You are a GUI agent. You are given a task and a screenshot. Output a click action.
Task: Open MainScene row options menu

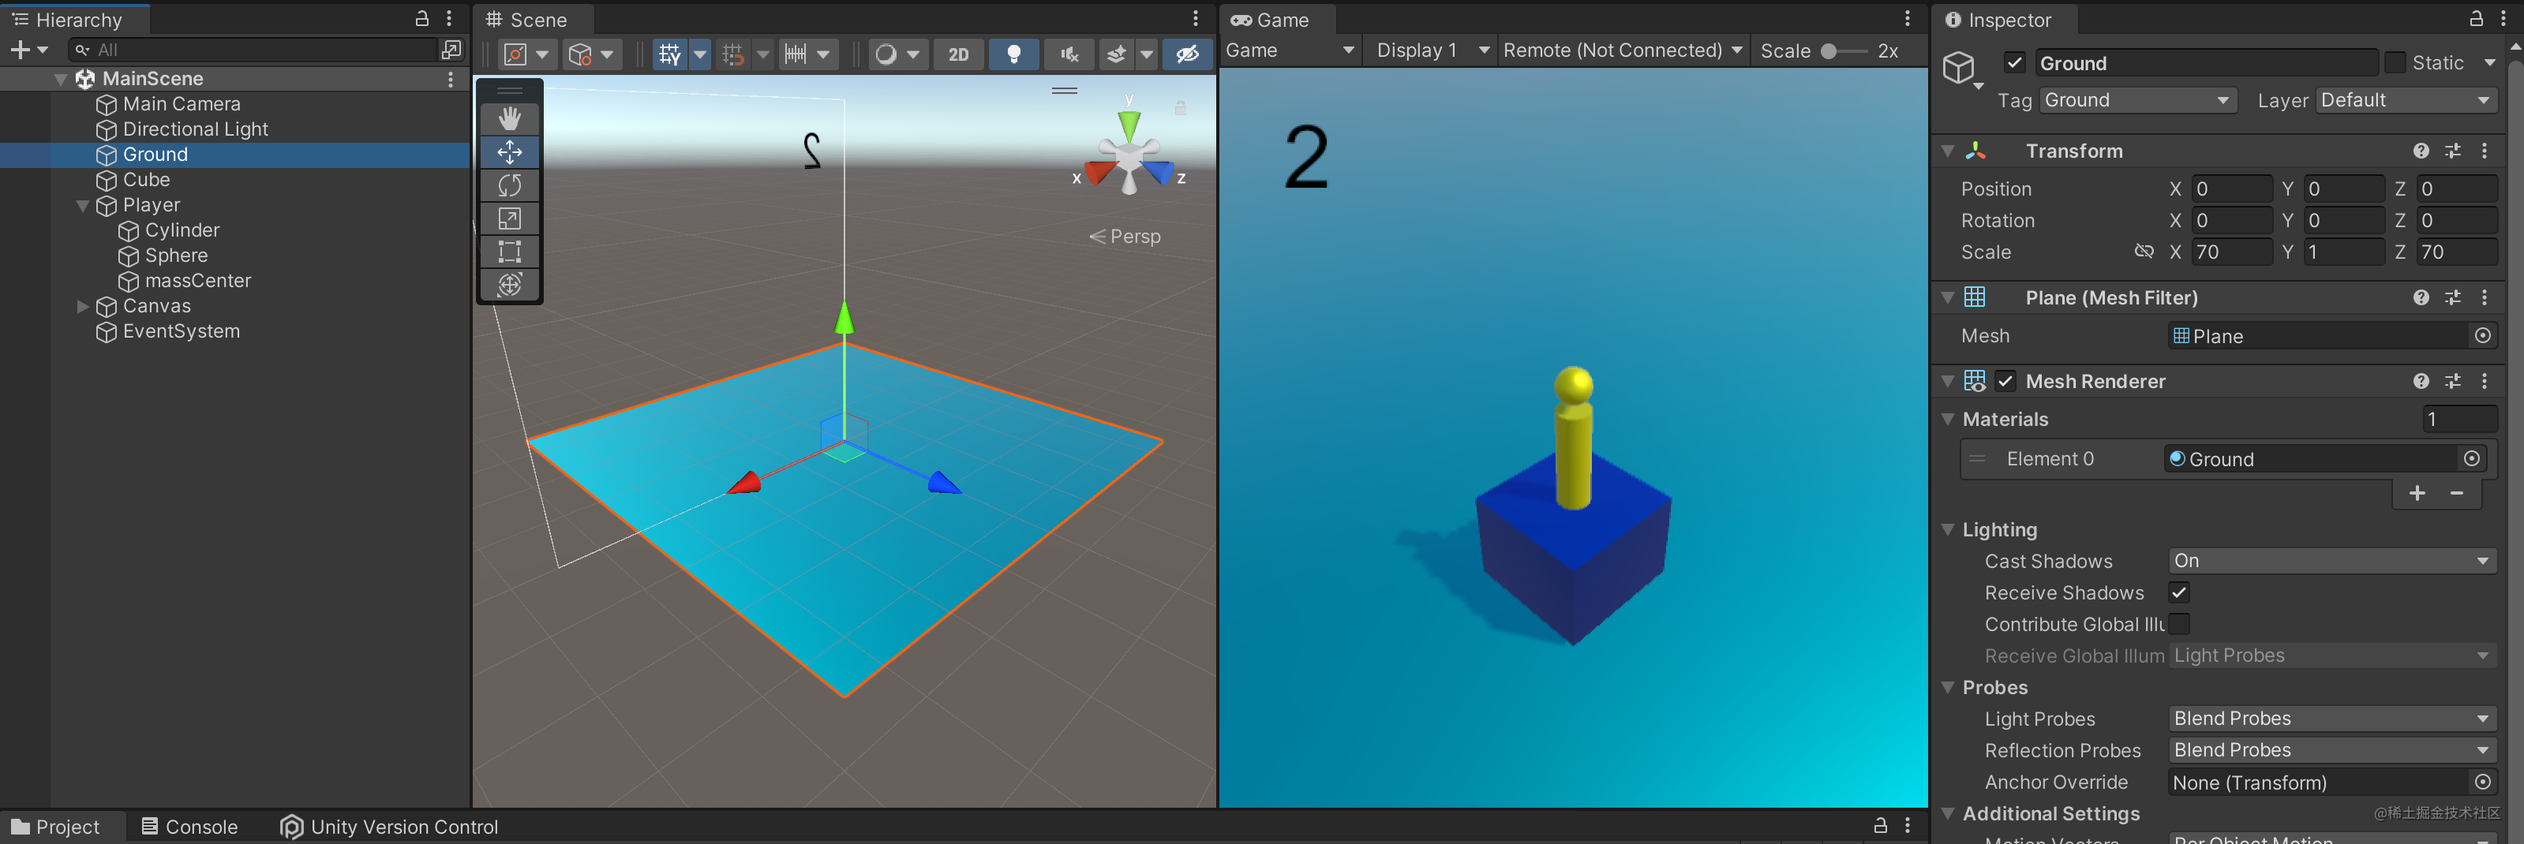451,78
